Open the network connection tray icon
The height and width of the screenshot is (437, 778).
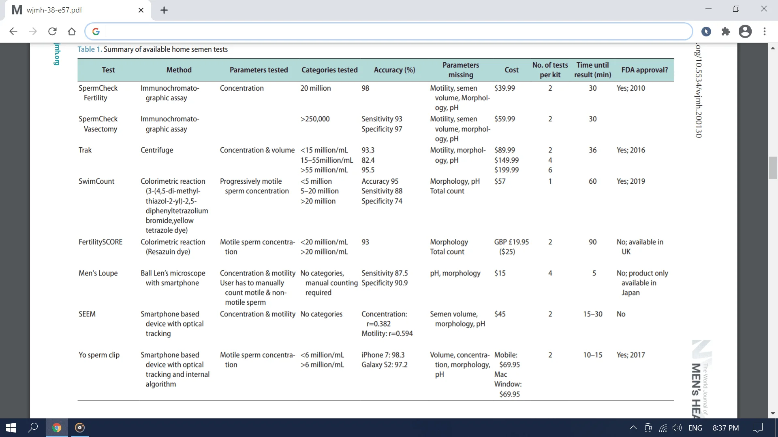click(x=663, y=428)
